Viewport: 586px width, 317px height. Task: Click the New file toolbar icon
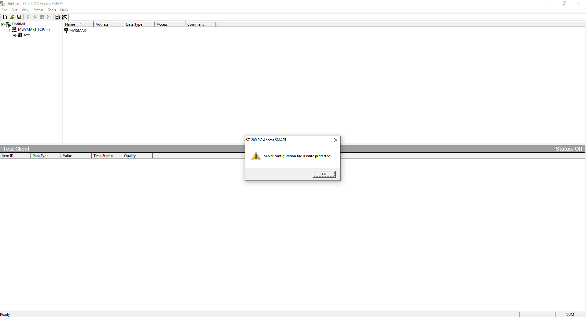point(5,17)
